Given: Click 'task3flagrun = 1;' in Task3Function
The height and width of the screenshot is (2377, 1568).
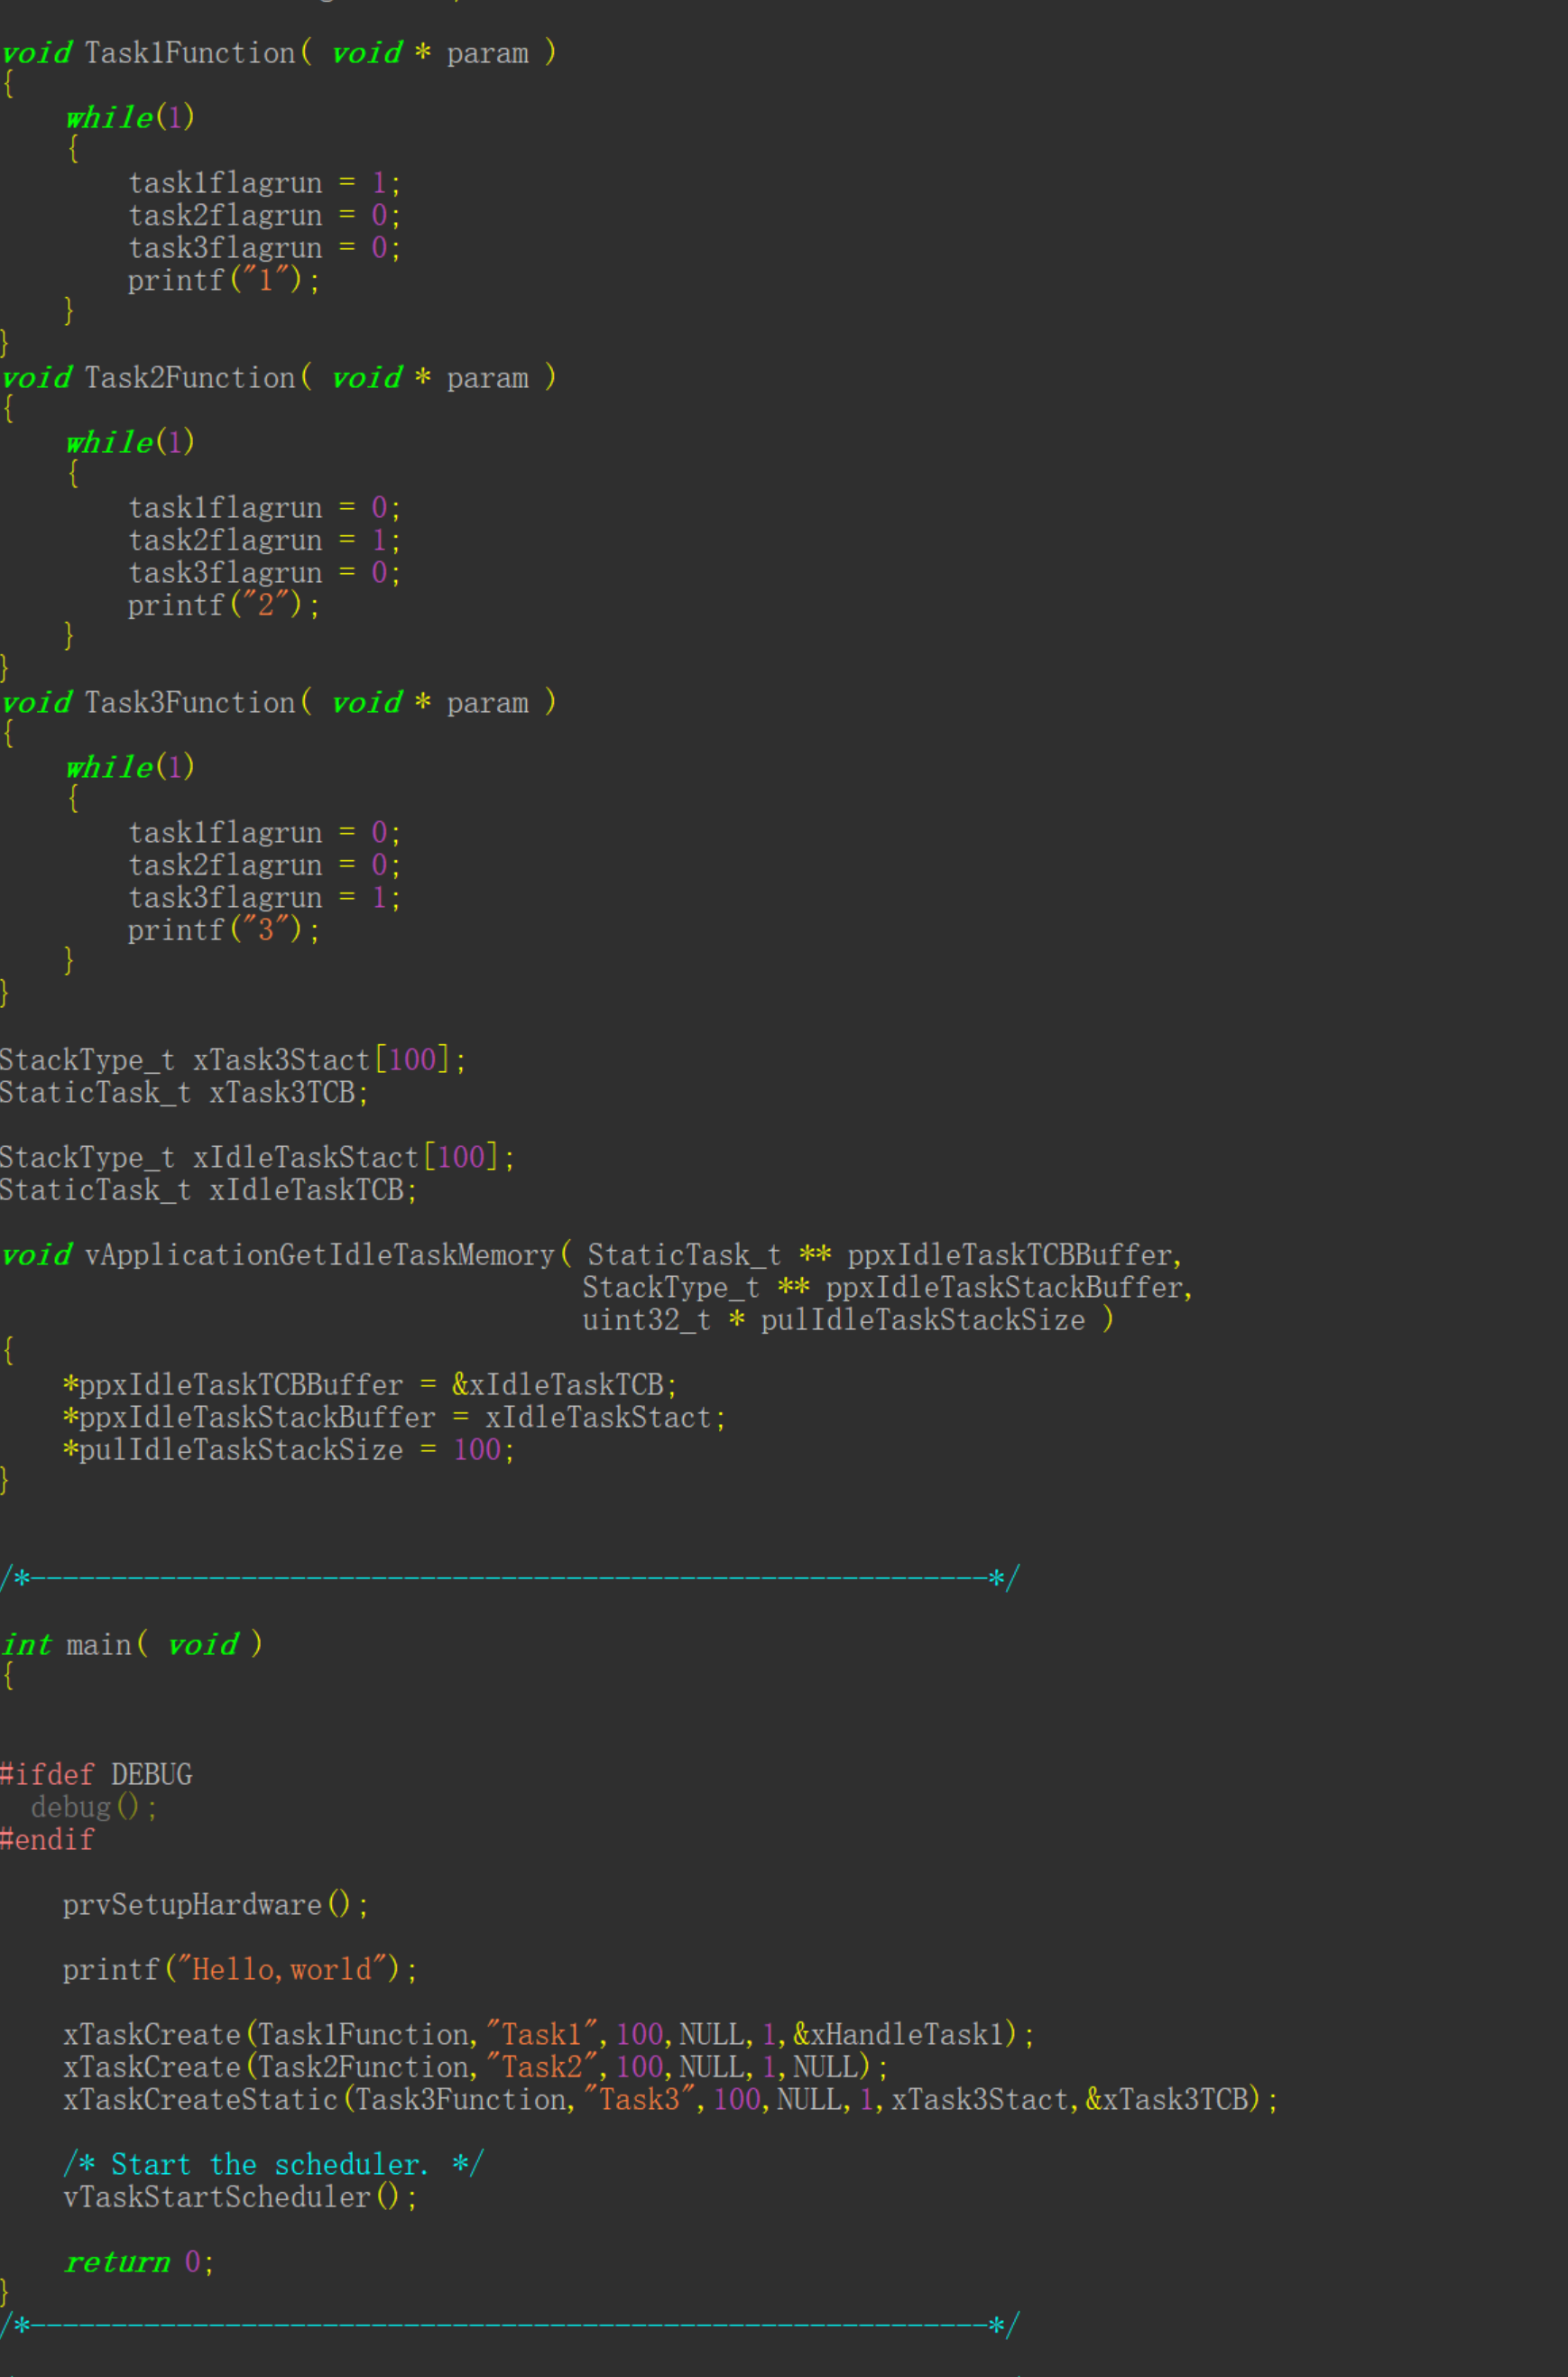Looking at the screenshot, I should tap(264, 898).
